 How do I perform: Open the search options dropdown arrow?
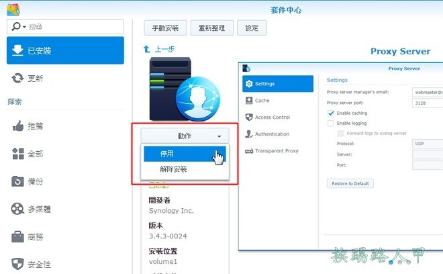click(x=24, y=27)
